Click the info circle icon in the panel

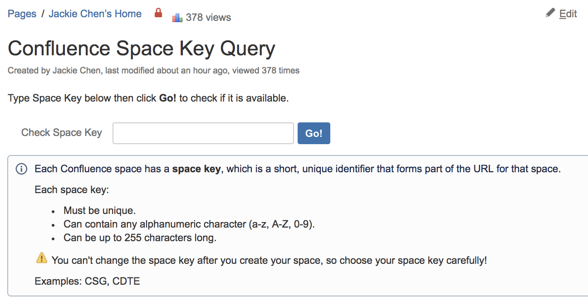click(21, 169)
